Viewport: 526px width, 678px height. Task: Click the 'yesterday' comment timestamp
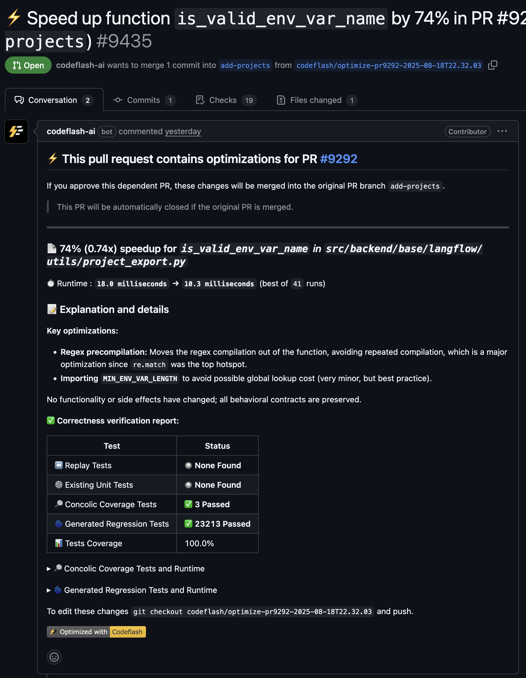point(183,131)
